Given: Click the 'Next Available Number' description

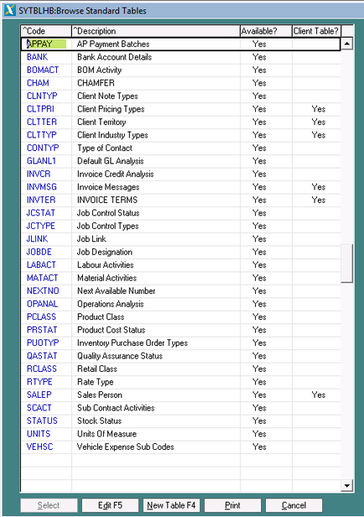Looking at the screenshot, I should point(116,290).
